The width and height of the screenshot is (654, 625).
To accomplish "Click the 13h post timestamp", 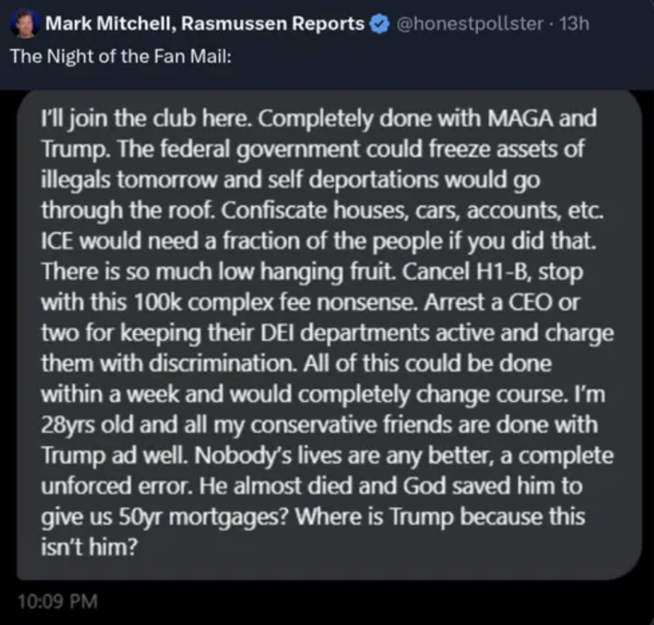I will click(x=573, y=24).
